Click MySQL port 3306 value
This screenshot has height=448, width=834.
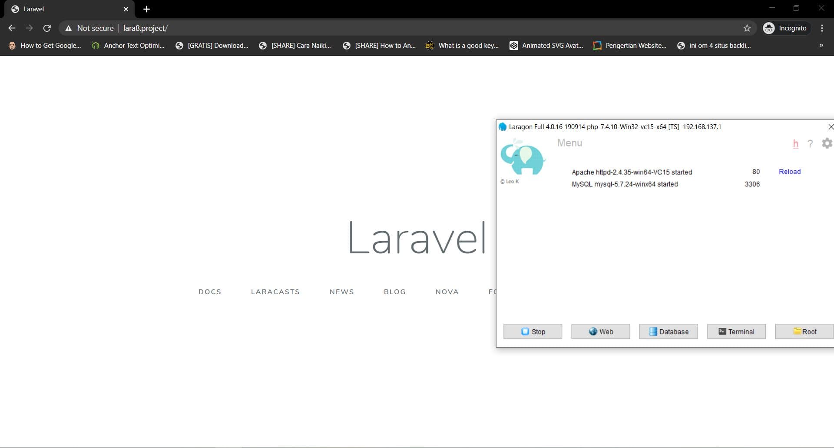point(752,184)
